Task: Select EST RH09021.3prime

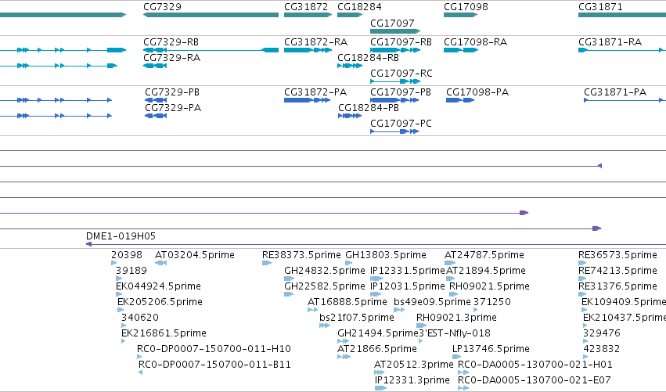Action: [x=421, y=325]
